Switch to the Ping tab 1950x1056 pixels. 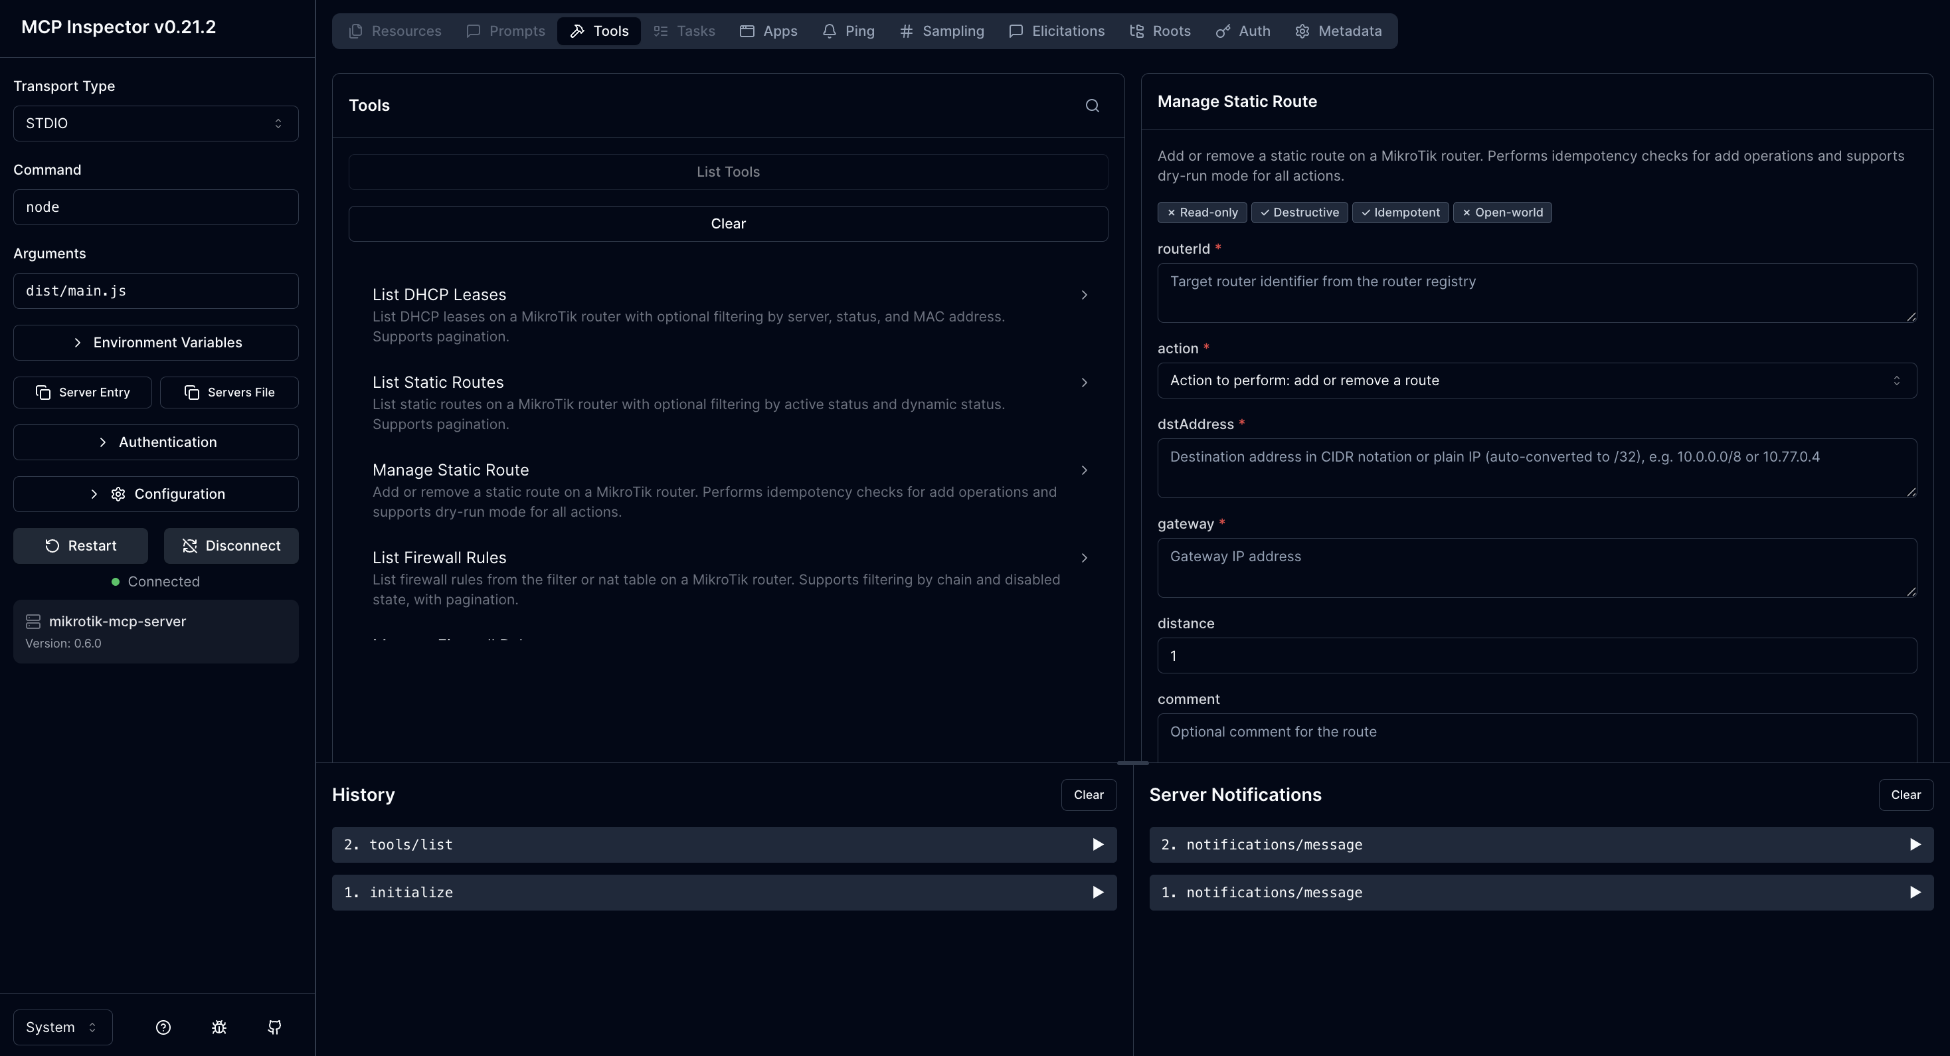coord(849,31)
